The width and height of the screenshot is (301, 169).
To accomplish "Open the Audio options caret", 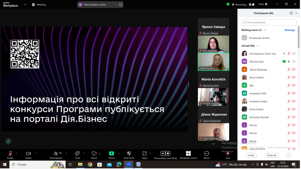I will [x=17, y=153].
